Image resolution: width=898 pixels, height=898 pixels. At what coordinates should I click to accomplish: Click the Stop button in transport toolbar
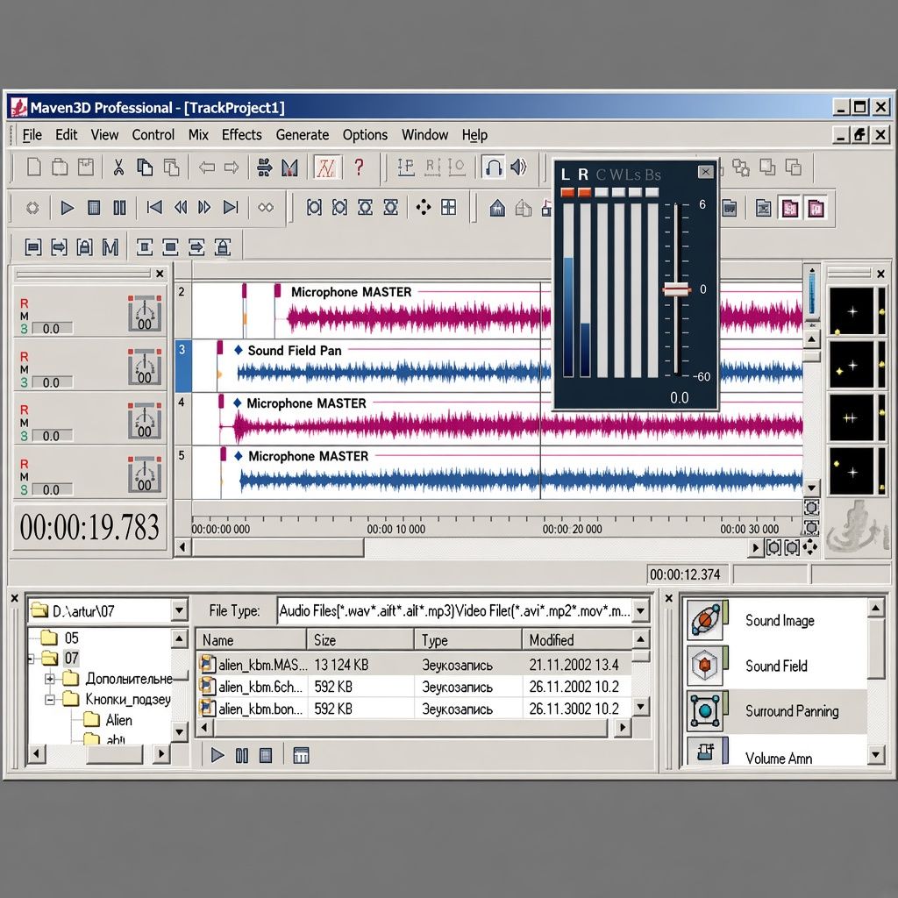pyautogui.click(x=94, y=207)
